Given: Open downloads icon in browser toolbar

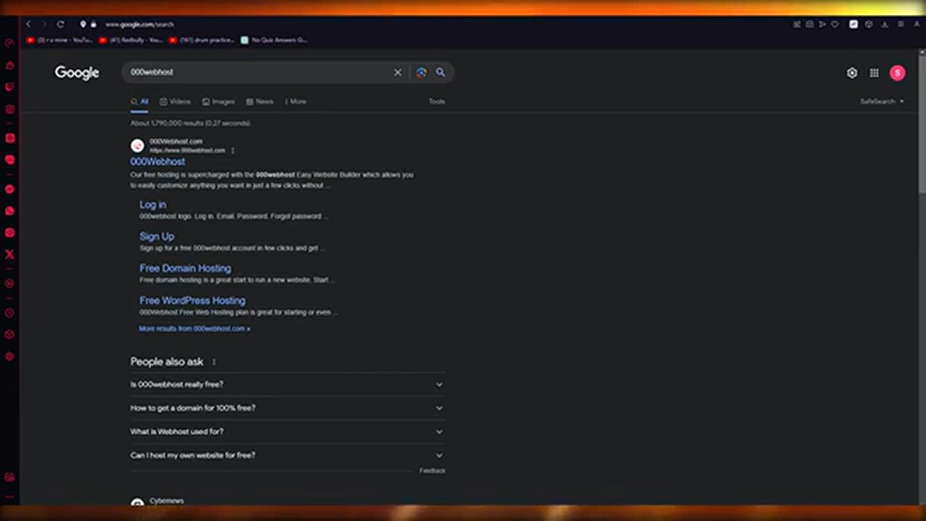Looking at the screenshot, I should click(x=885, y=24).
